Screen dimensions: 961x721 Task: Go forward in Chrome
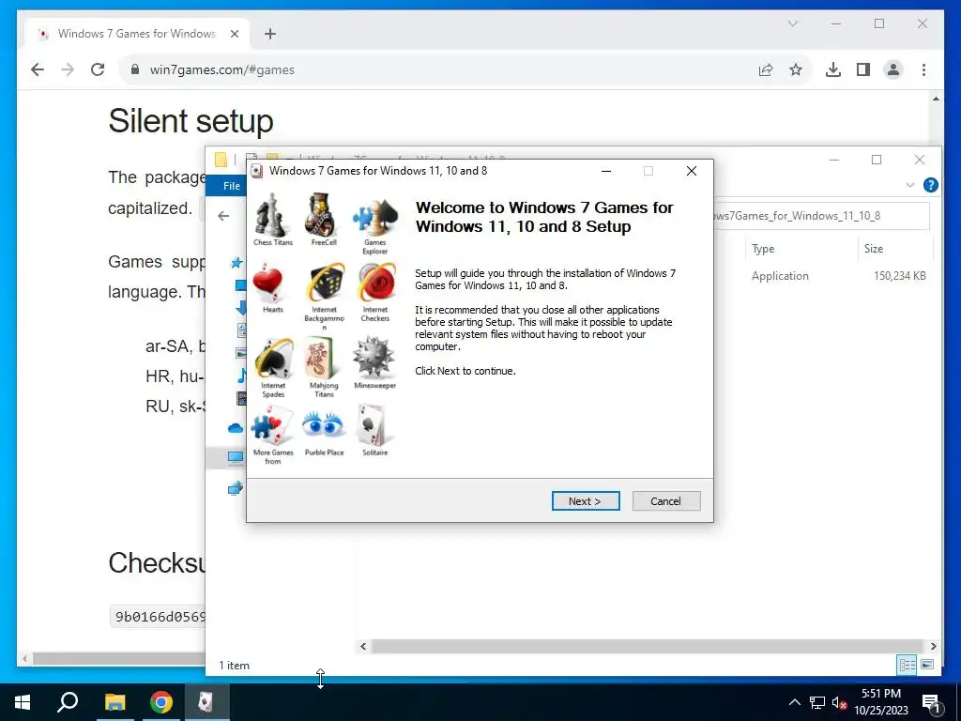tap(68, 69)
